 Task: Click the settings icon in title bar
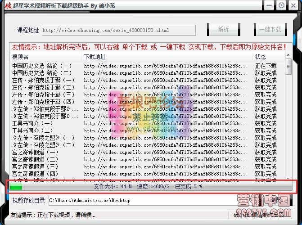[281, 5]
